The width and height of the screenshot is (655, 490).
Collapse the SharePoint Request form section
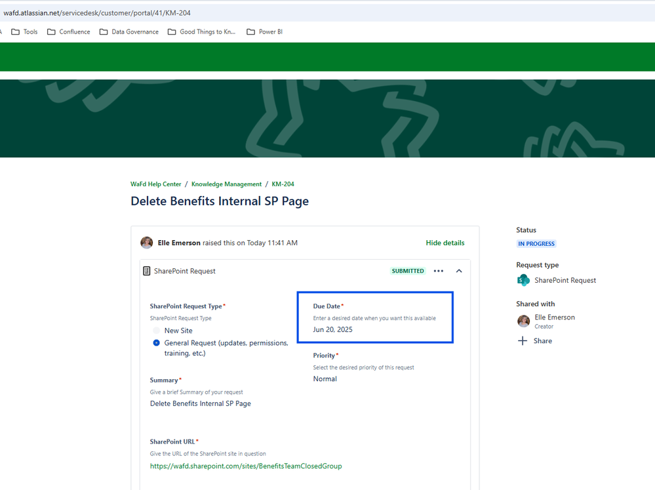[459, 271]
